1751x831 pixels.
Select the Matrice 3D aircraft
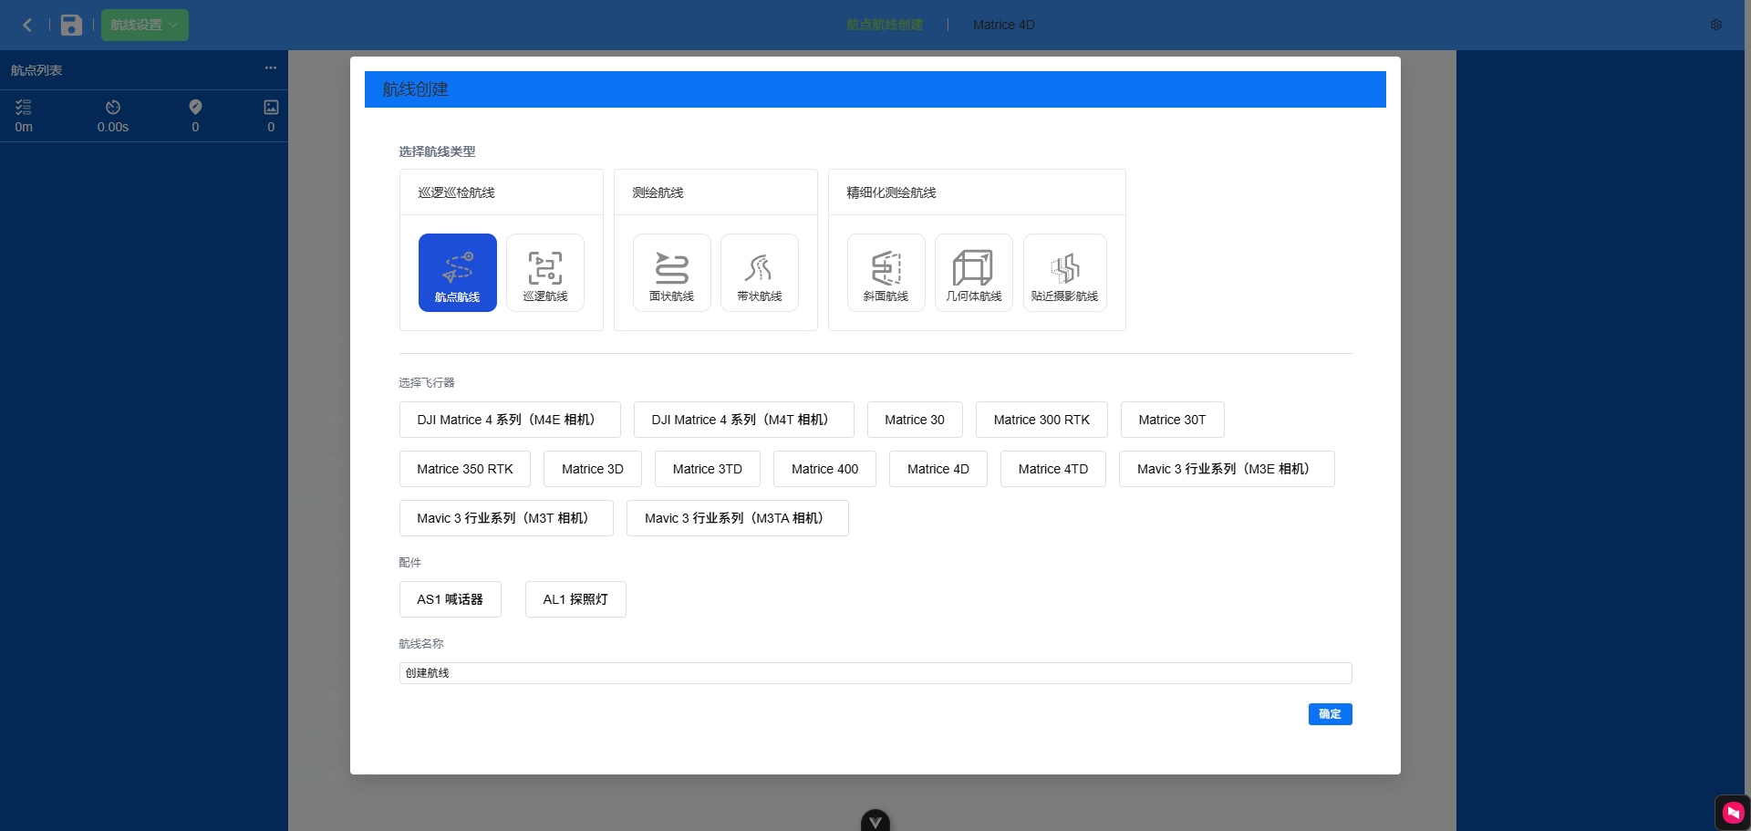(x=593, y=469)
